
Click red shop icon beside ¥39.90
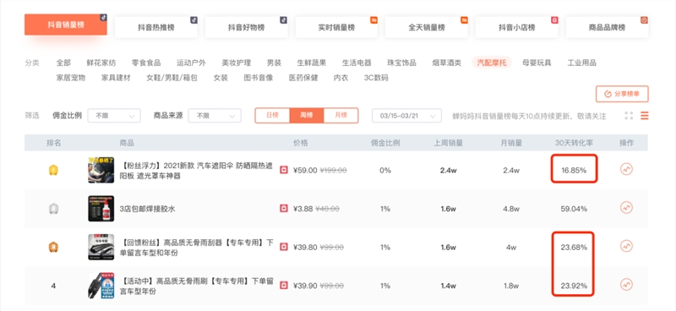(x=284, y=286)
